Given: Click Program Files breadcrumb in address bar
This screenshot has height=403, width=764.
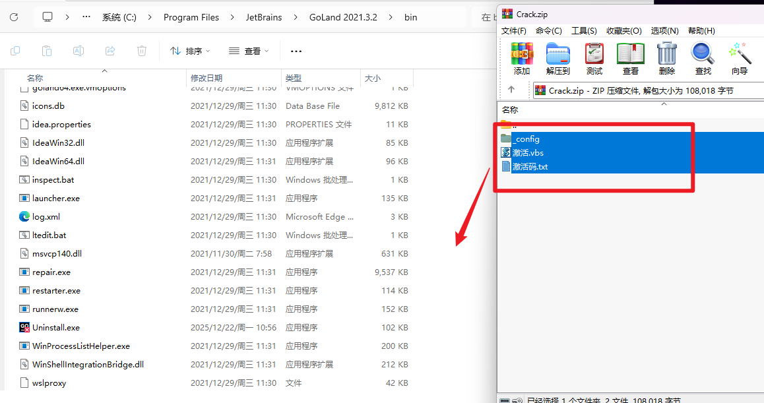Looking at the screenshot, I should 191,17.
